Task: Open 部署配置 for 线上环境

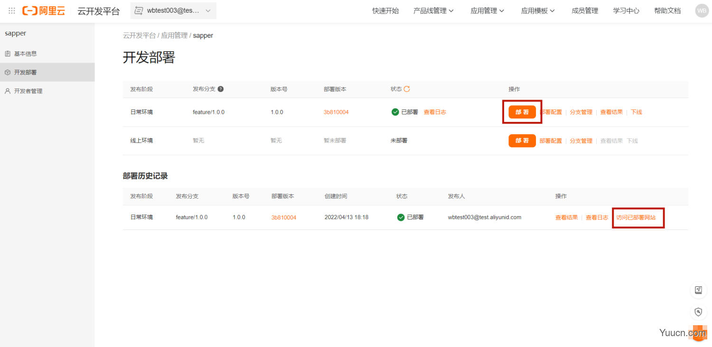Action: pos(551,141)
